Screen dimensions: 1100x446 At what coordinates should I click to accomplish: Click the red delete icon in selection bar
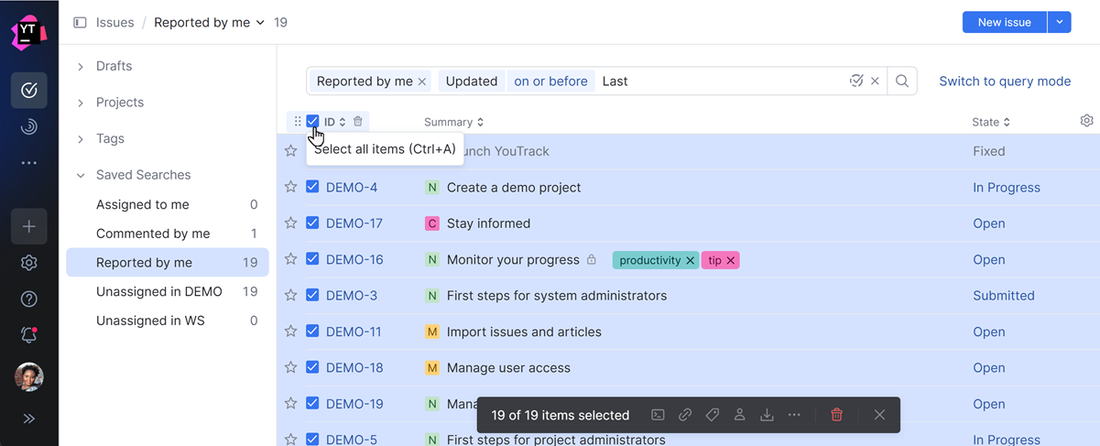[836, 415]
